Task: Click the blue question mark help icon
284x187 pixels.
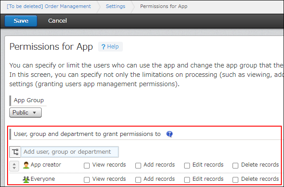Action: pyautogui.click(x=169, y=134)
